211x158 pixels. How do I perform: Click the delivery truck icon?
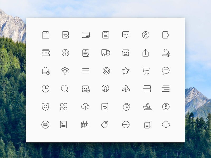pos(106,53)
